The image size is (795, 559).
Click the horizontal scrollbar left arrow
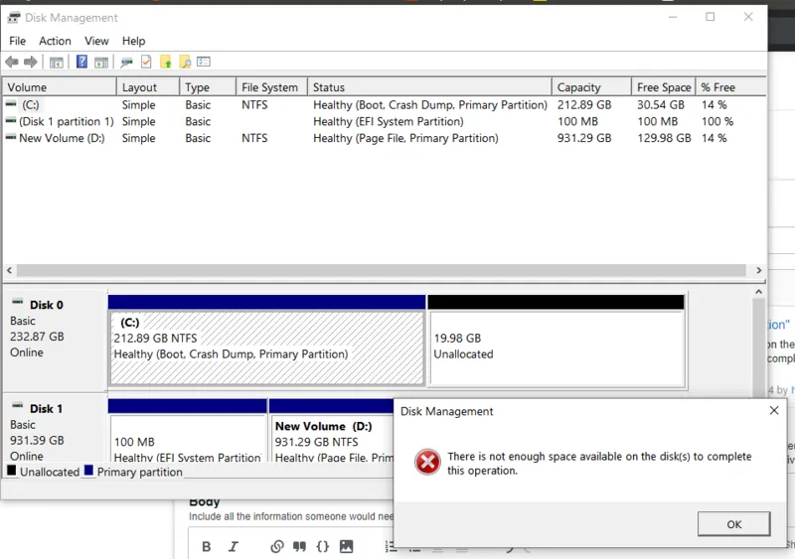point(9,270)
